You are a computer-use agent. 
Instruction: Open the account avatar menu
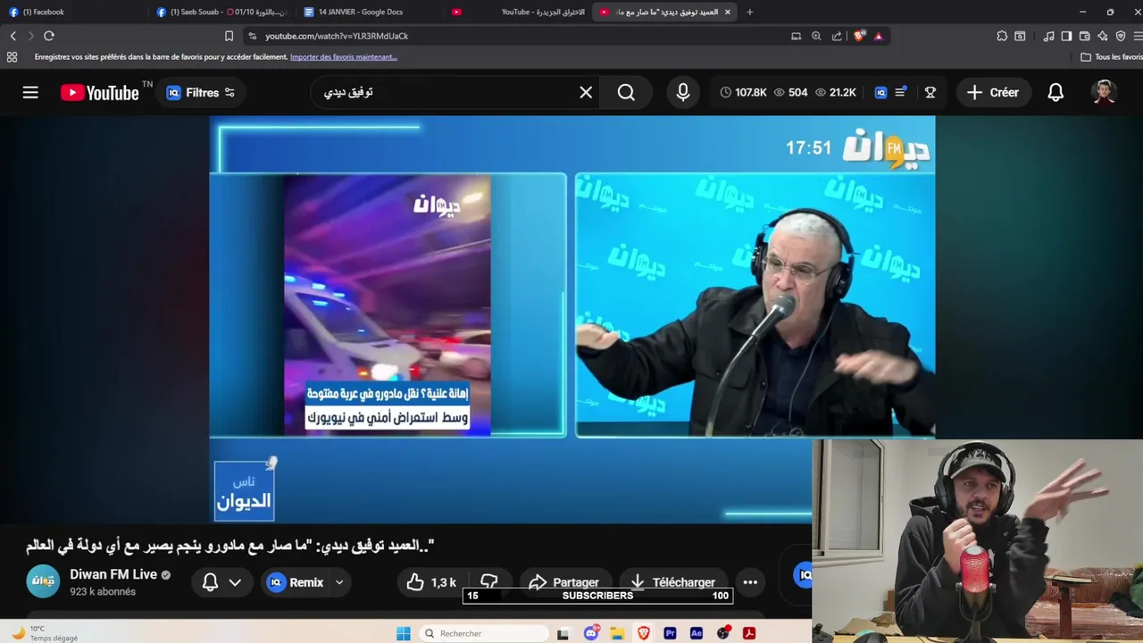click(1105, 92)
